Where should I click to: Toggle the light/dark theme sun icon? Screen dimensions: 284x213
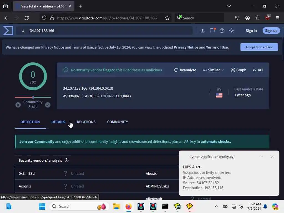(x=232, y=31)
